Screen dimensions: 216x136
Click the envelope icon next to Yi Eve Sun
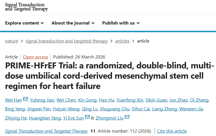tap(87, 117)
